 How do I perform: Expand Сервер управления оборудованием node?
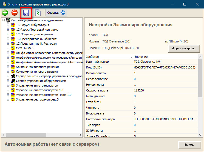(x=8, y=81)
